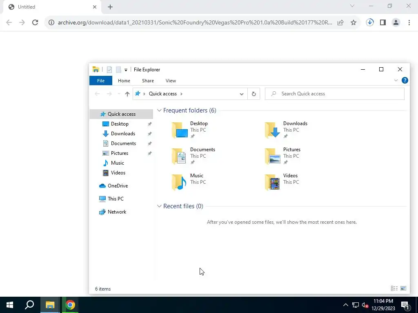Viewport: 418px width, 313px height.
Task: Collapse the Recent files group
Action: tap(159, 206)
